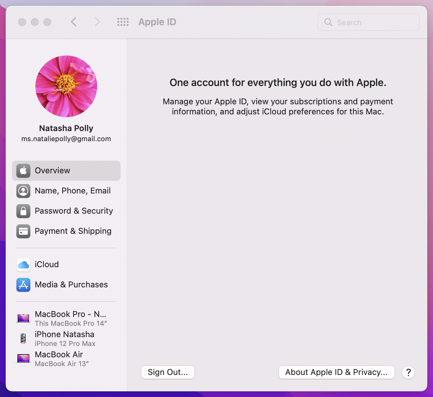Screen dimensions: 433x397
Task: Open Password & Security section
Action: (x=66, y=211)
